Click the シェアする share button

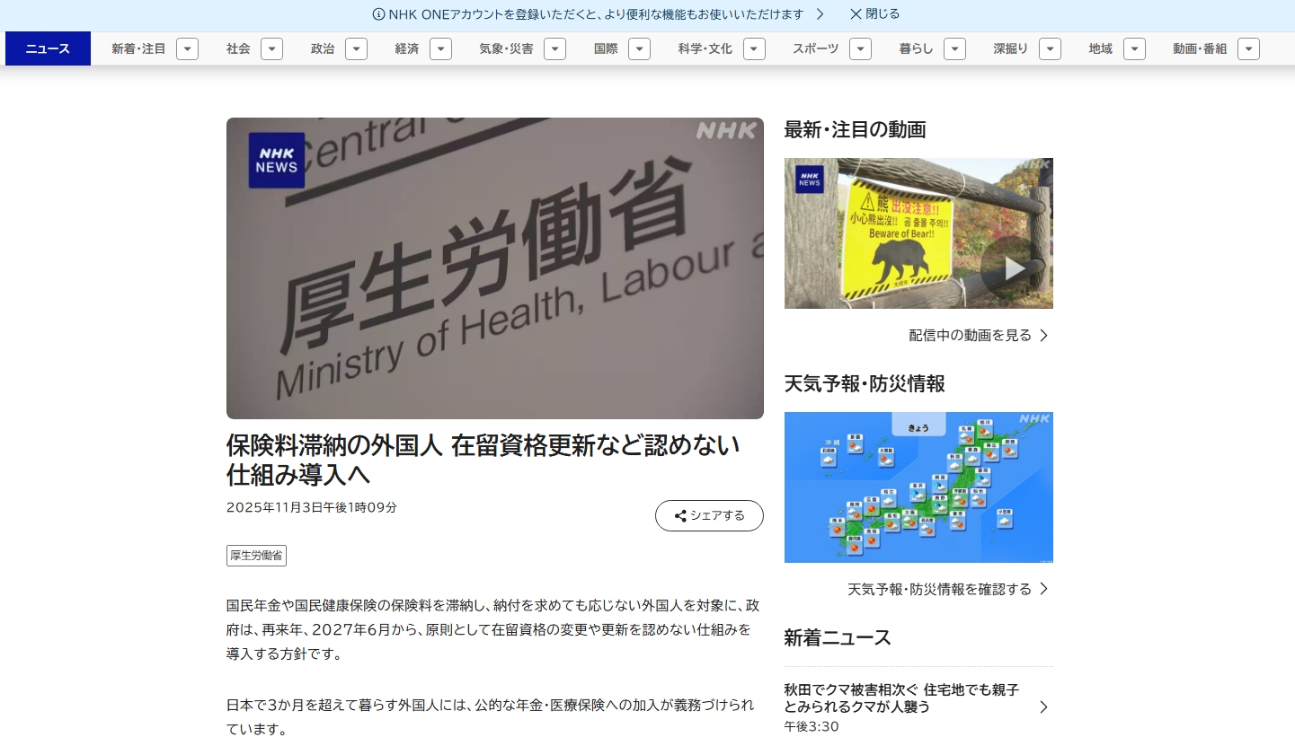(x=709, y=516)
